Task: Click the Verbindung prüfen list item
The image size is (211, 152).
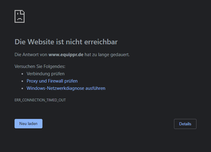Action: (x=45, y=74)
